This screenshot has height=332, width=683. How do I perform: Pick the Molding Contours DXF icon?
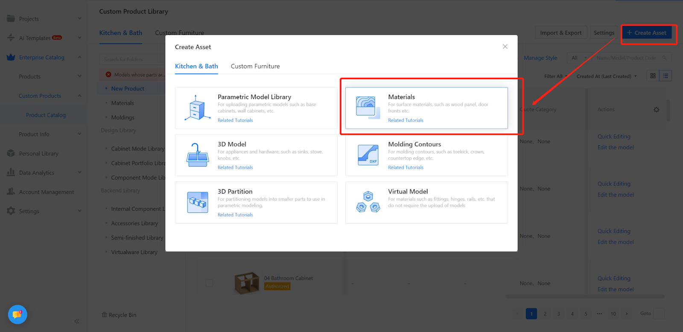(368, 155)
